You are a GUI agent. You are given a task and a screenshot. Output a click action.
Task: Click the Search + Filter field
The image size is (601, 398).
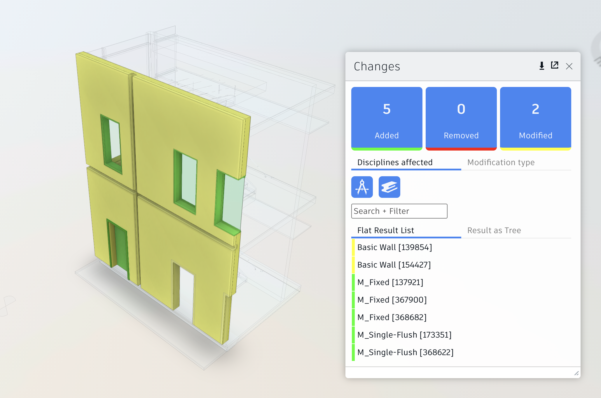pos(399,211)
